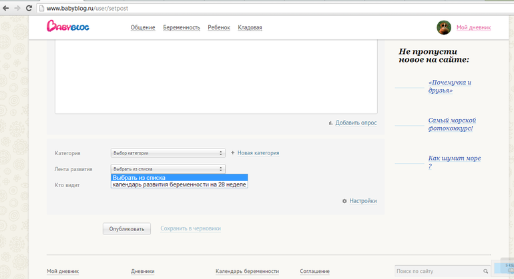The image size is (514, 279).
Task: Click into the Поиск по сайту field
Action: (434, 271)
